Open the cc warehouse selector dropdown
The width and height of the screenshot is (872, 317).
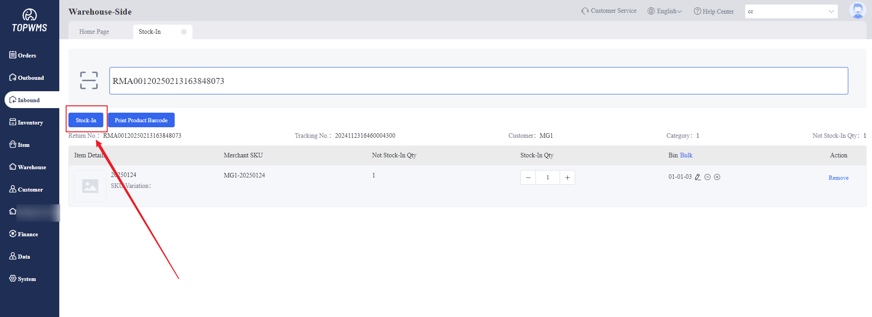pos(791,11)
